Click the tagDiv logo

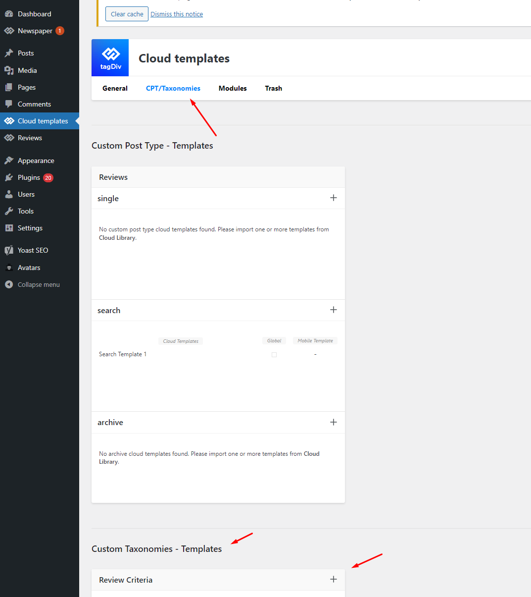110,57
